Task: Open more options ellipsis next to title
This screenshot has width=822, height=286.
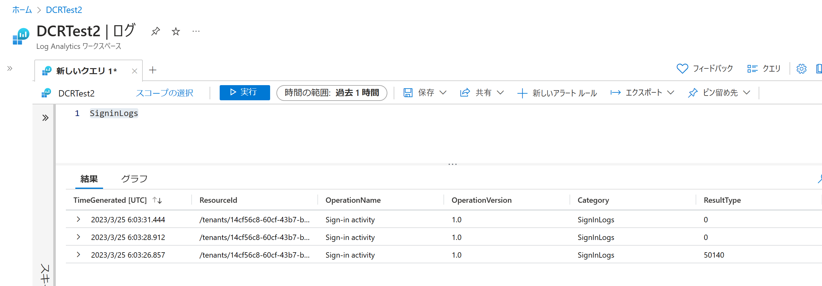Action: pyautogui.click(x=196, y=31)
